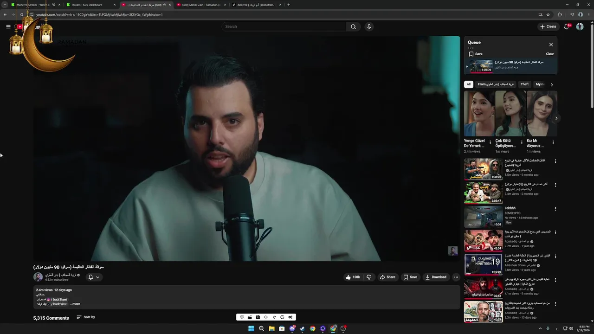Open Chrome three-dot menu
The height and width of the screenshot is (334, 594).
[x=588, y=14]
